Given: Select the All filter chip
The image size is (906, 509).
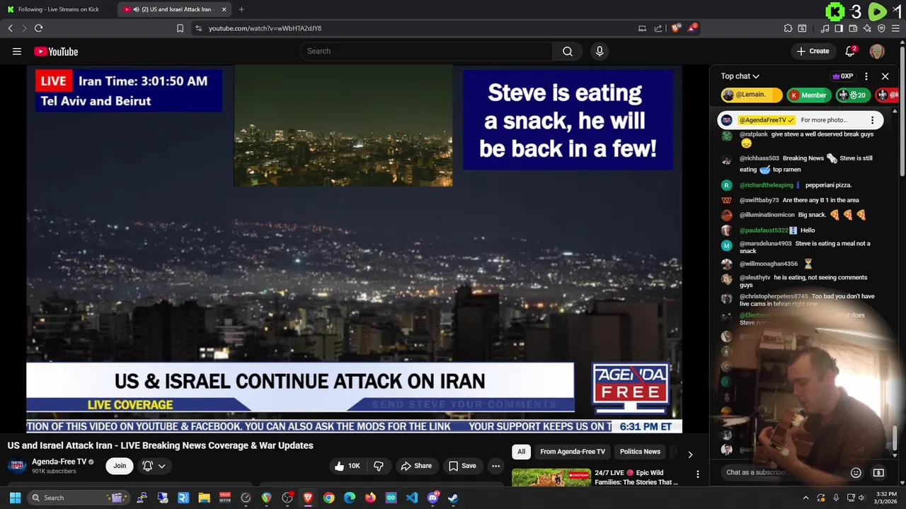Looking at the screenshot, I should coord(522,452).
